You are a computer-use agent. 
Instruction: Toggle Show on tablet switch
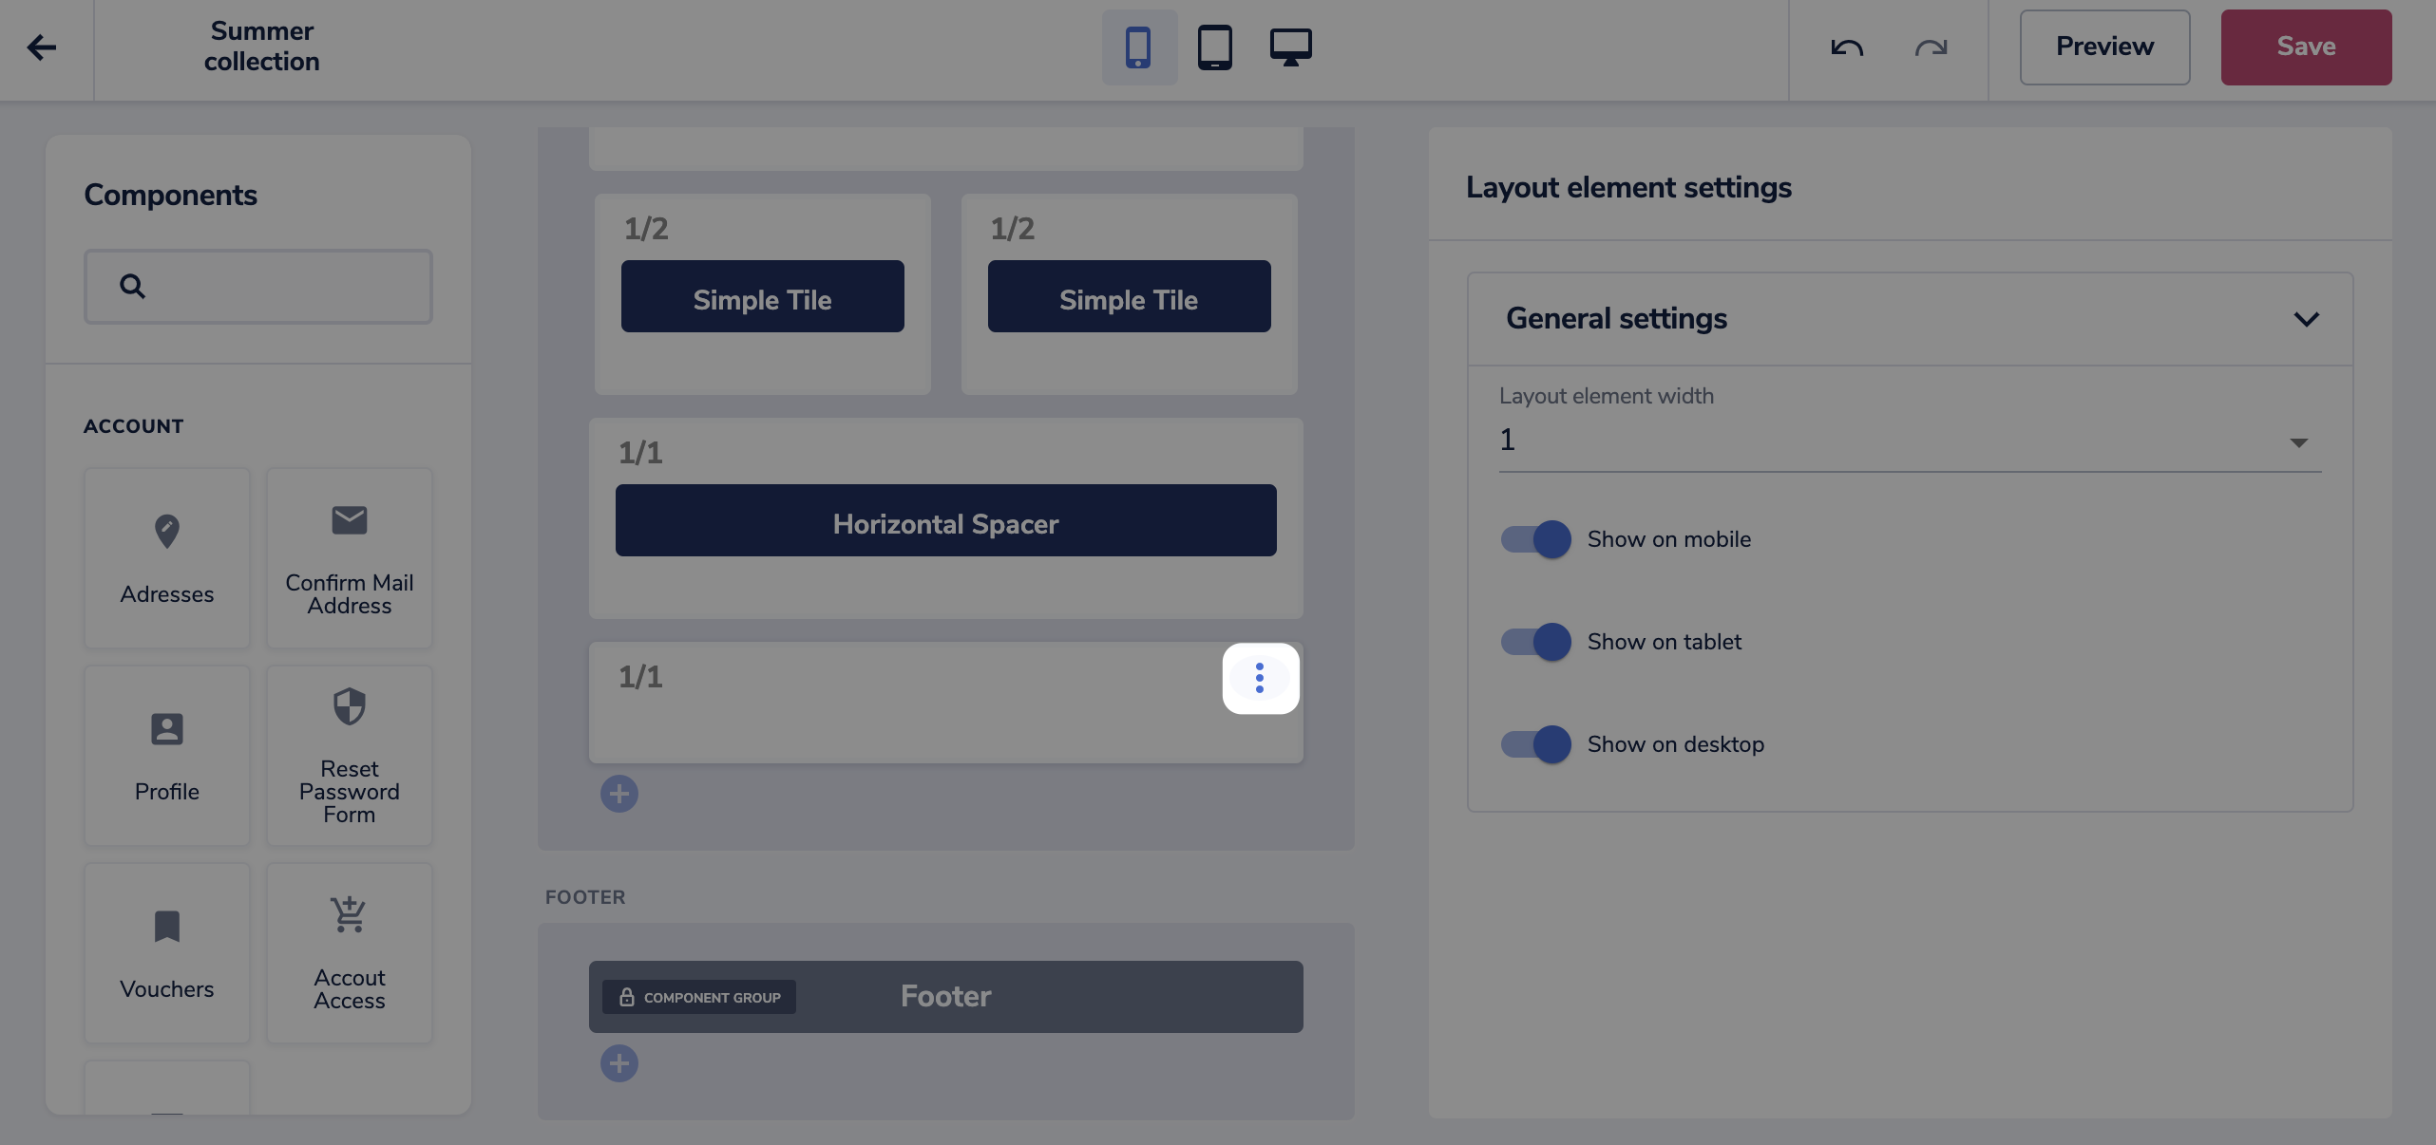[x=1535, y=642]
